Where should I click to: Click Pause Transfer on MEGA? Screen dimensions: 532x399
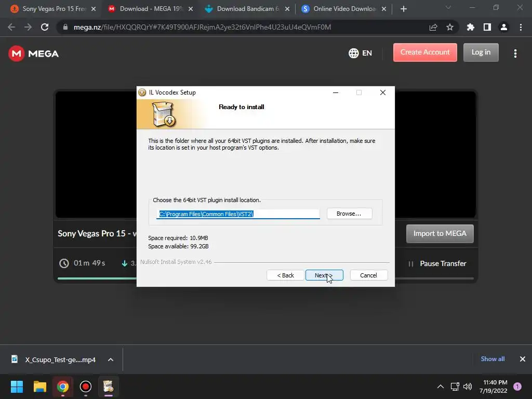tap(437, 263)
